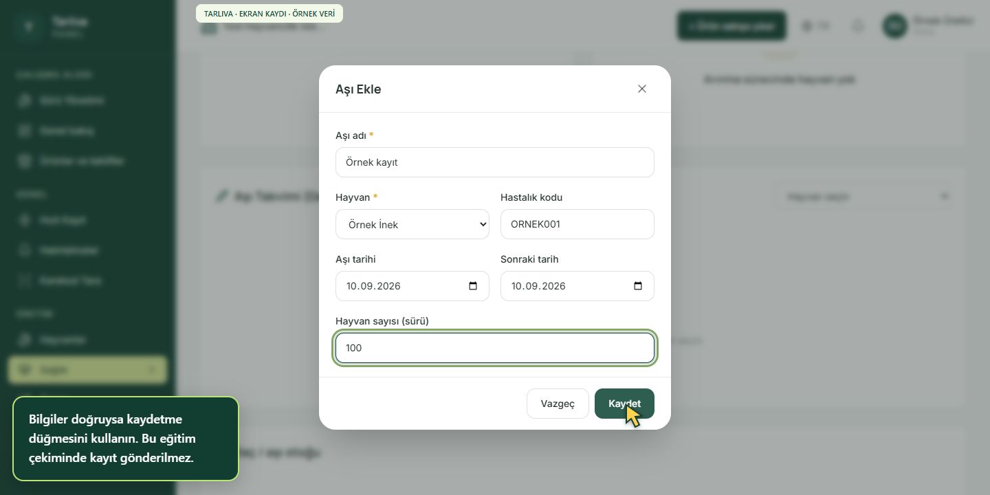Cancel with the Vazgeç button

(x=558, y=404)
